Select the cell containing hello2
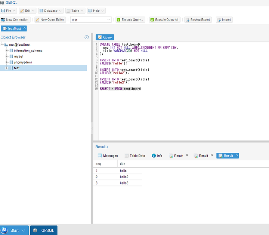This screenshot has width=269, height=235. (130, 177)
